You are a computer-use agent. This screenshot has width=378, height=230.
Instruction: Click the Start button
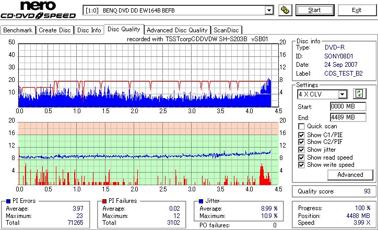coord(315,10)
